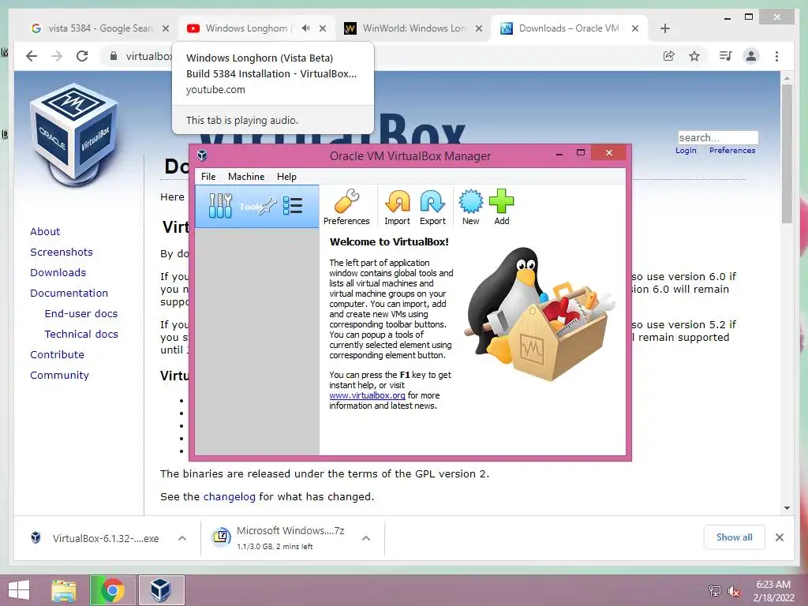
Task: Click the website search field
Action: [718, 137]
